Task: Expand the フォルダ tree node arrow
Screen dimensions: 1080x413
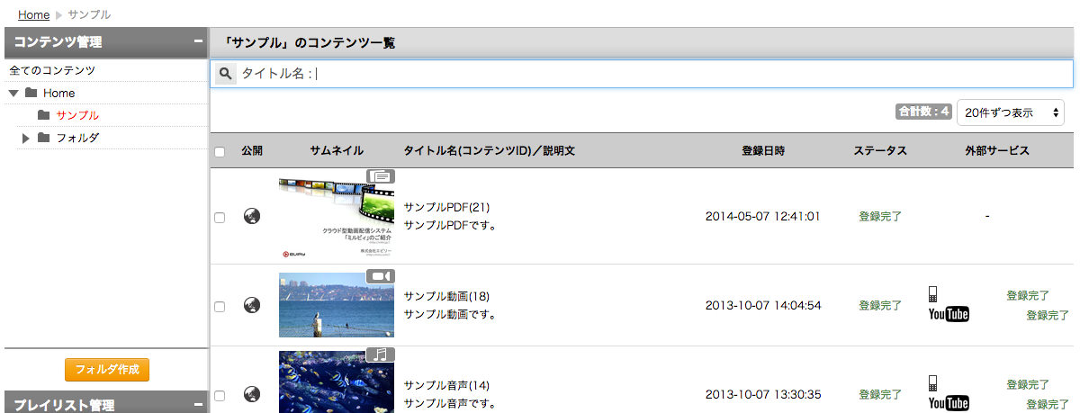Action: pos(26,138)
